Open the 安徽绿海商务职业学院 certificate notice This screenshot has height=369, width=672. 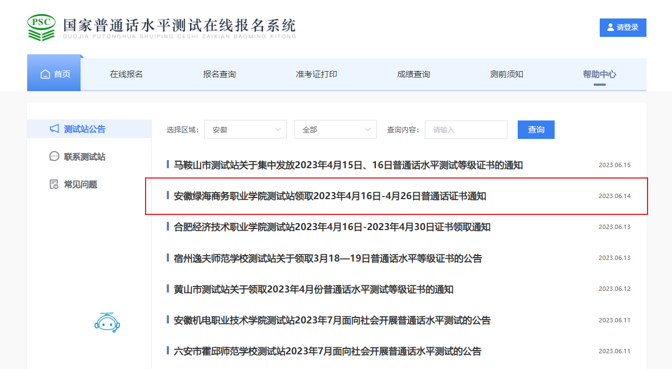click(330, 196)
